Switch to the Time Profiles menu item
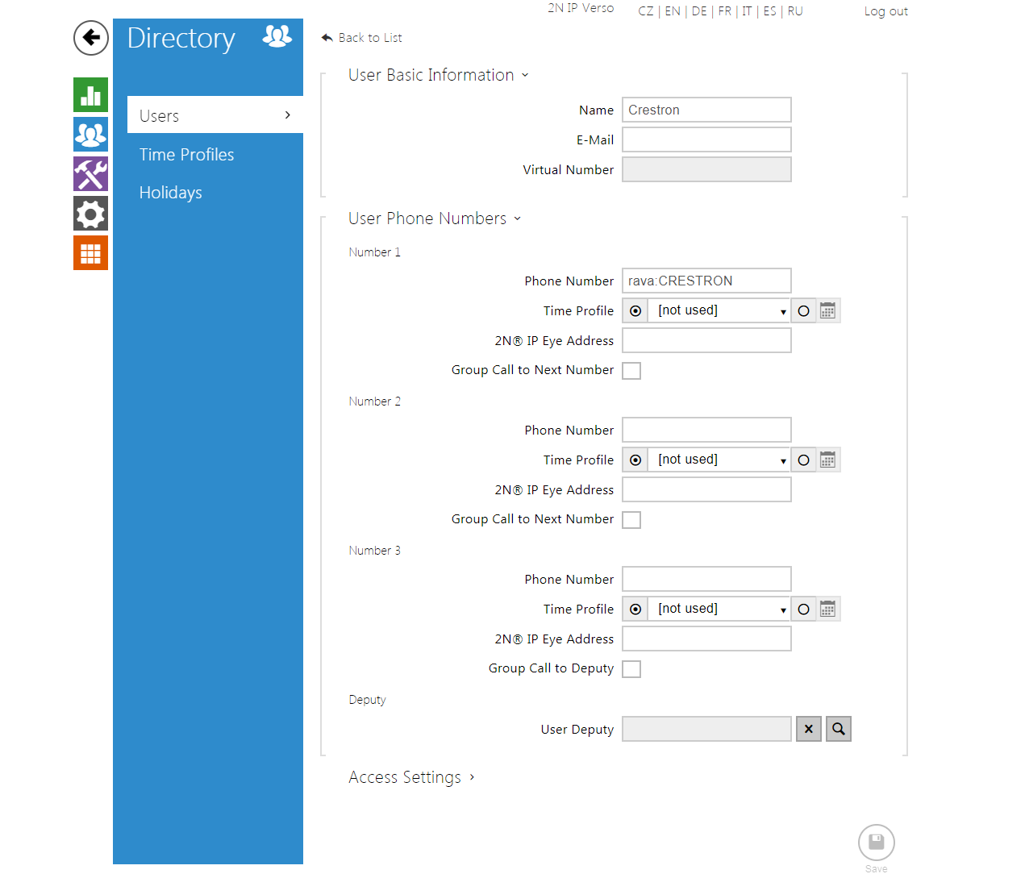Image resolution: width=1025 pixels, height=878 pixels. tap(186, 154)
